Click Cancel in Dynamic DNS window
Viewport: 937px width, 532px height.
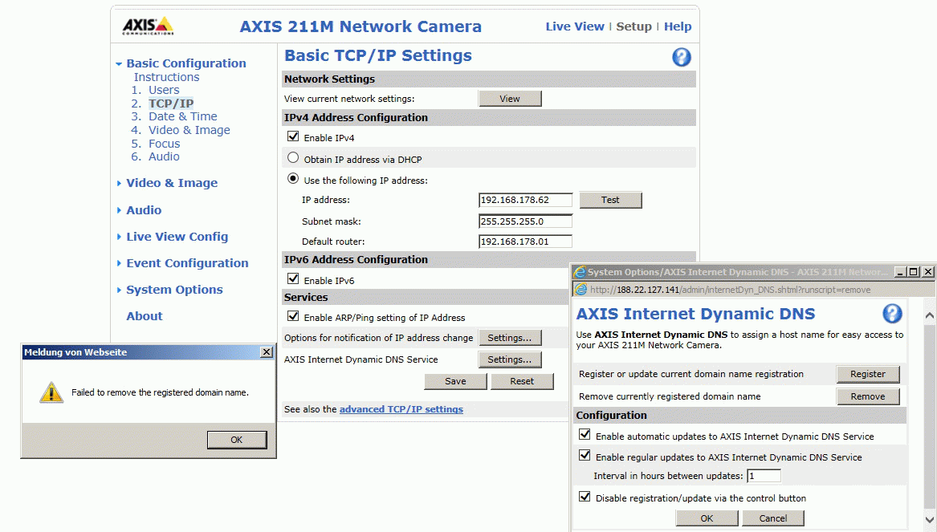[x=772, y=518]
